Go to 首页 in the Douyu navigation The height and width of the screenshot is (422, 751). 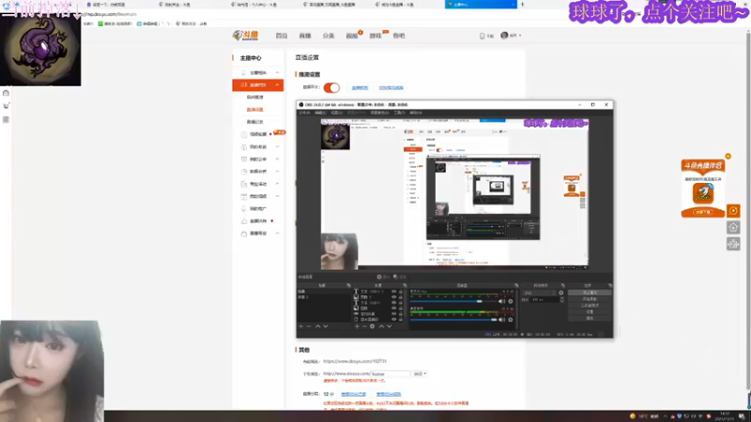281,36
